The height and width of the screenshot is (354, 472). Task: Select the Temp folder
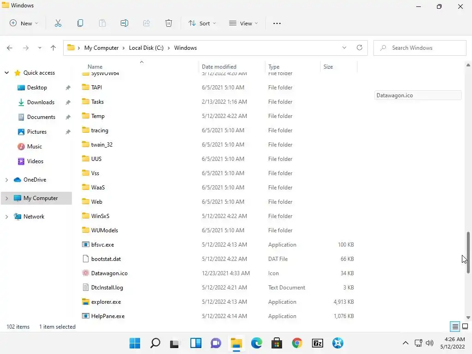pyautogui.click(x=98, y=116)
